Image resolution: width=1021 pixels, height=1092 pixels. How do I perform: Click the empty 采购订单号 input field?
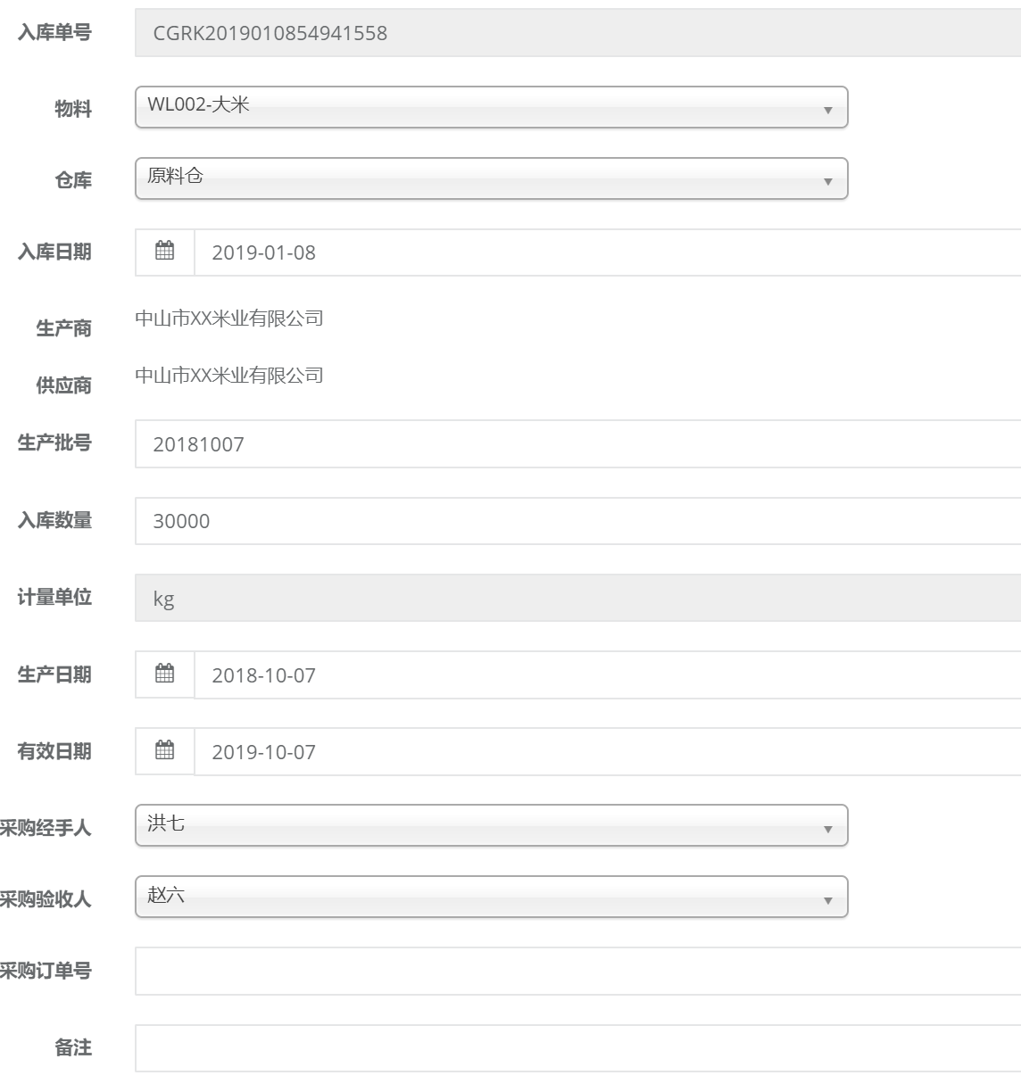click(577, 971)
